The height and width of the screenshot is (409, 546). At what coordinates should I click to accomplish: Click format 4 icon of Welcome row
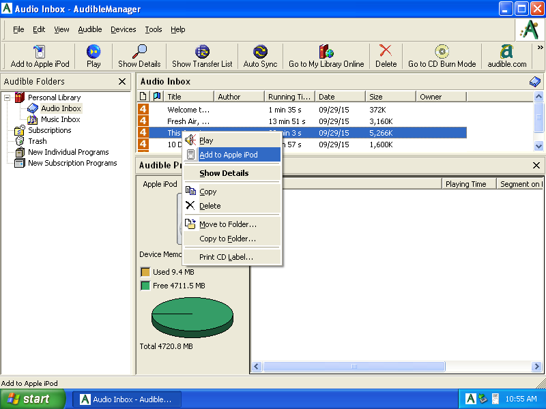tap(143, 110)
